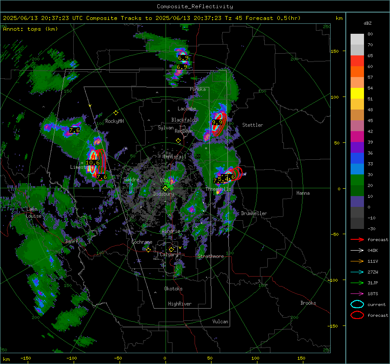The height and width of the screenshot is (364, 390).
Task: Click the RockyMH label
Action: click(114, 121)
